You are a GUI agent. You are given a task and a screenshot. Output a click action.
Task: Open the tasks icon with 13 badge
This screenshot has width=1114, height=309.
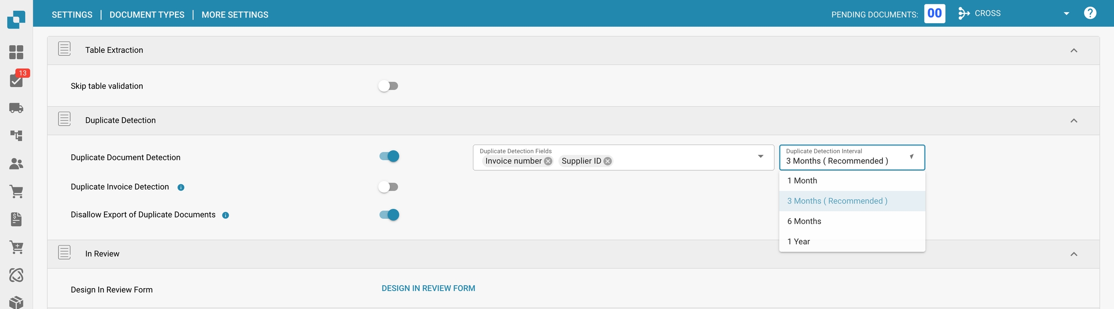(16, 80)
